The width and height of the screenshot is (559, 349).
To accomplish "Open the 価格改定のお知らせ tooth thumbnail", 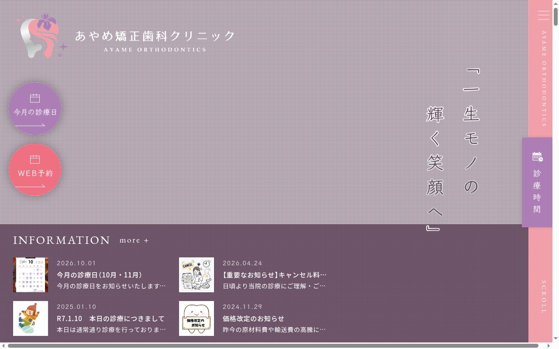I will [197, 318].
